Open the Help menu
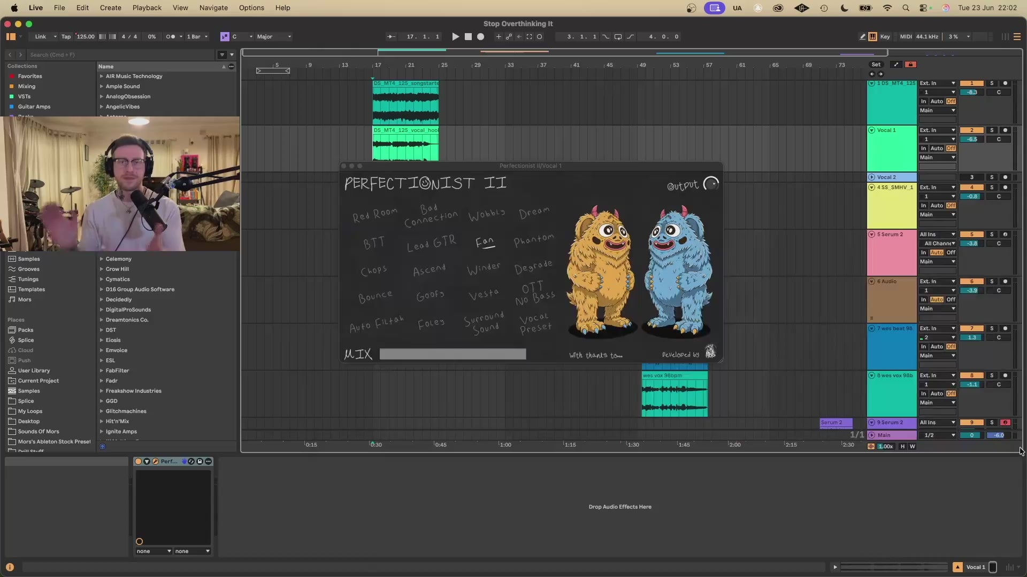The image size is (1027, 577). tap(282, 8)
